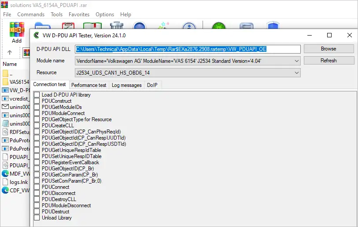Toggle the PDUConnect checkbox
Screen dimensions: 358x227
coord(37,187)
